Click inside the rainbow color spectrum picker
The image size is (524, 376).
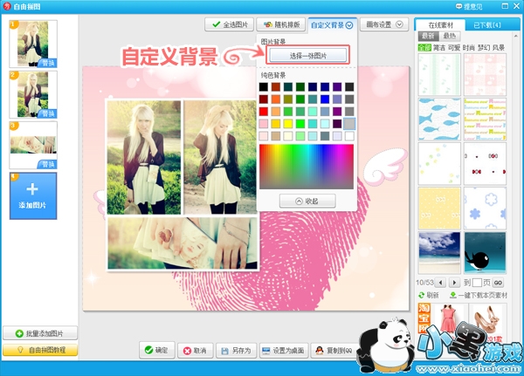pyautogui.click(x=307, y=167)
